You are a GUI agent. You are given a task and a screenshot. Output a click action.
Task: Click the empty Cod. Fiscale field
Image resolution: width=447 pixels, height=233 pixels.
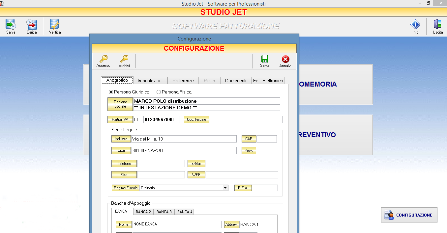[x=246, y=119]
